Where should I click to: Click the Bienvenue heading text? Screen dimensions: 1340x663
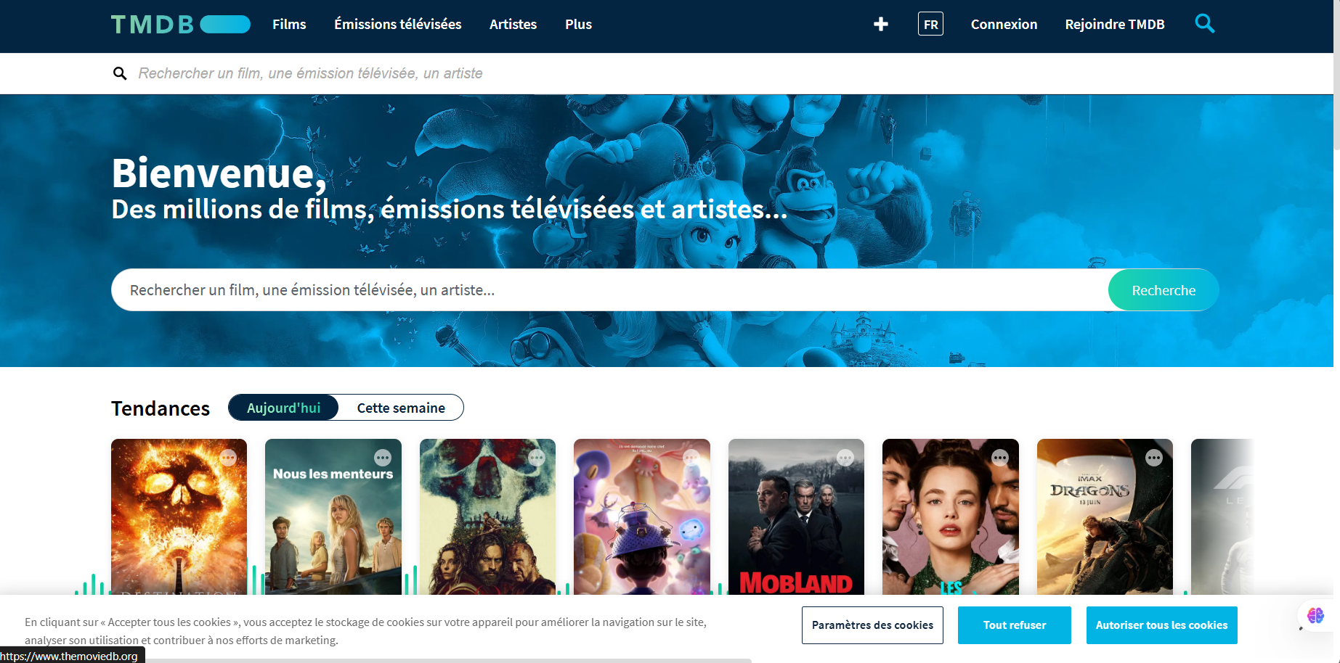219,174
